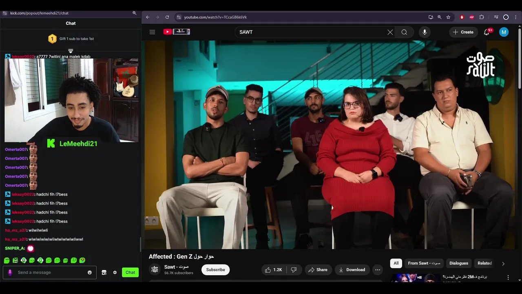Reload the YouTube page

pyautogui.click(x=167, y=17)
